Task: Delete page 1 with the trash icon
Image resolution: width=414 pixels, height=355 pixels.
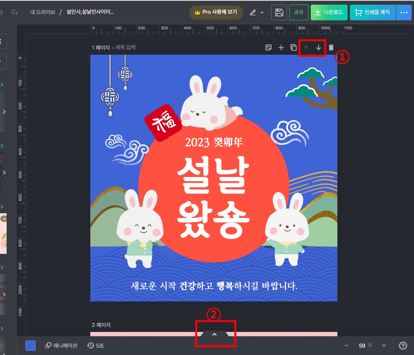Action: point(331,47)
